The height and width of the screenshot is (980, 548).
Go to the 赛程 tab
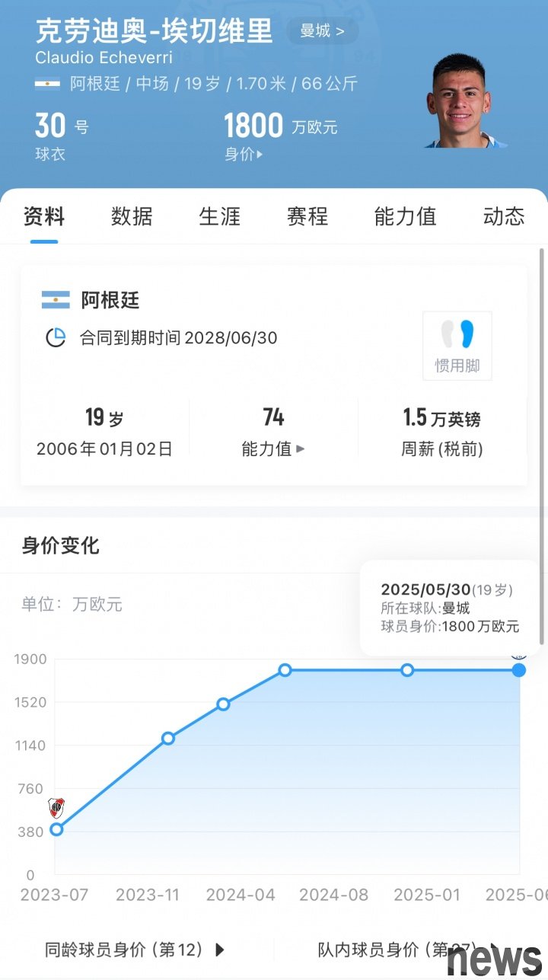click(307, 216)
